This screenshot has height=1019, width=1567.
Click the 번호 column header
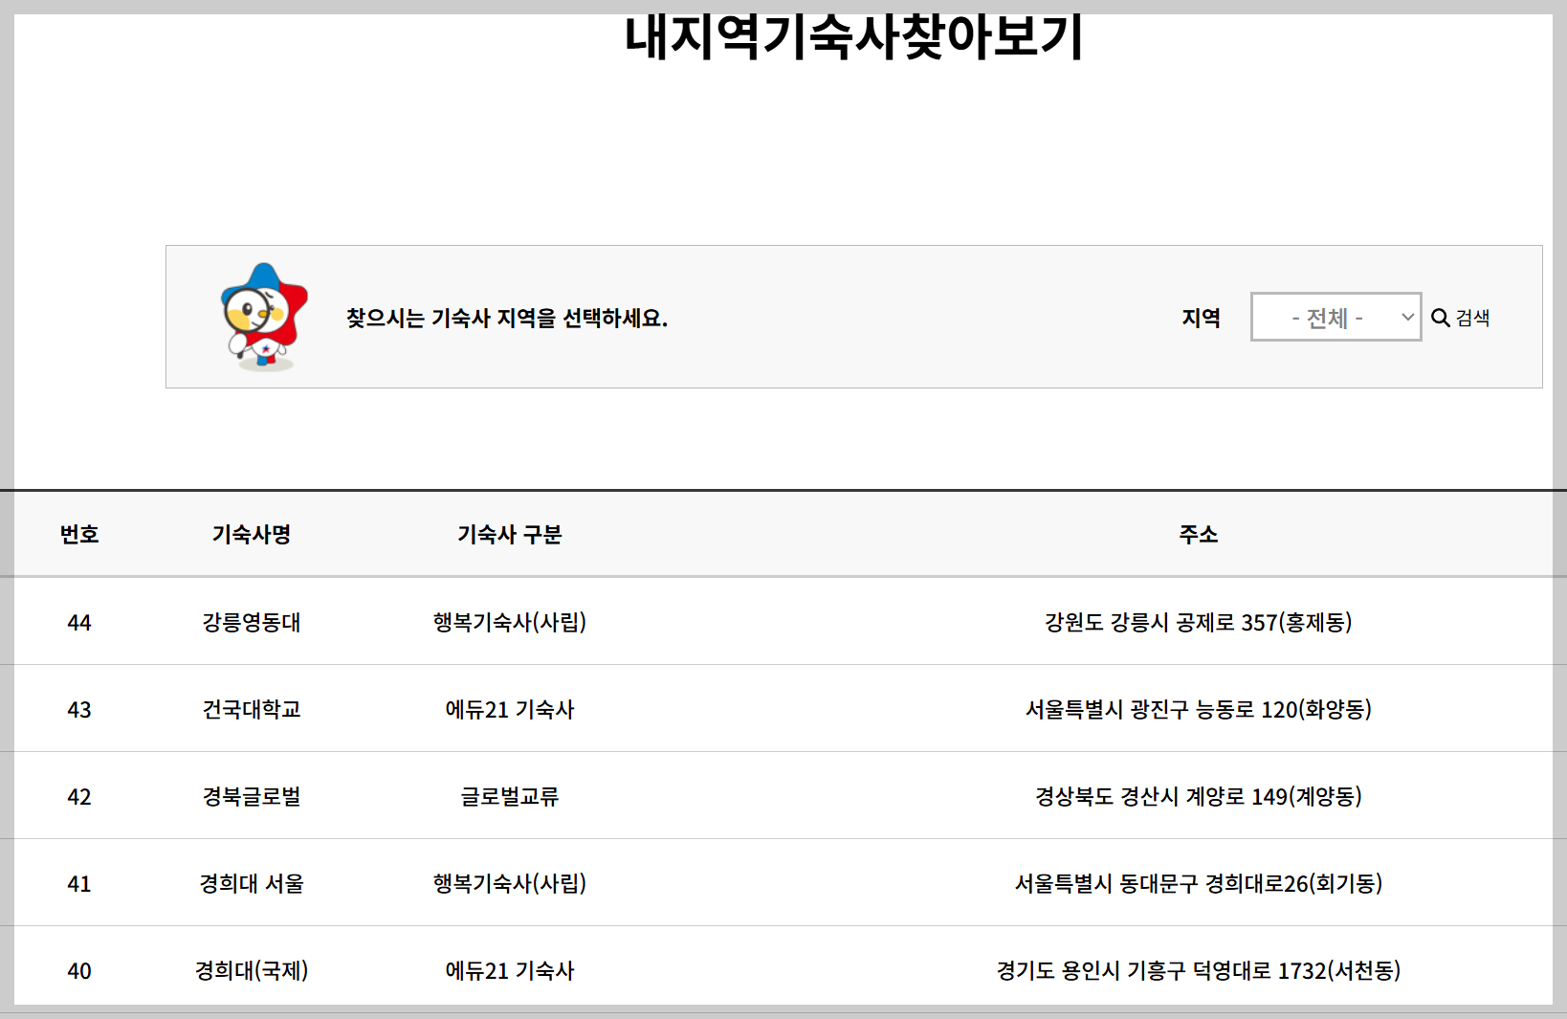click(x=80, y=534)
